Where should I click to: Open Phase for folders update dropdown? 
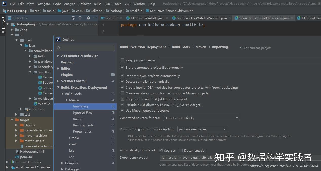(202, 129)
